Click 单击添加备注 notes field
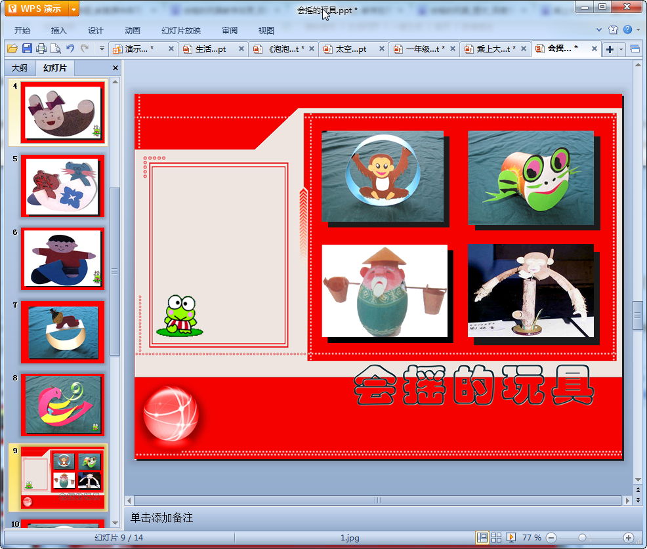The height and width of the screenshot is (549, 647). pyautogui.click(x=161, y=518)
